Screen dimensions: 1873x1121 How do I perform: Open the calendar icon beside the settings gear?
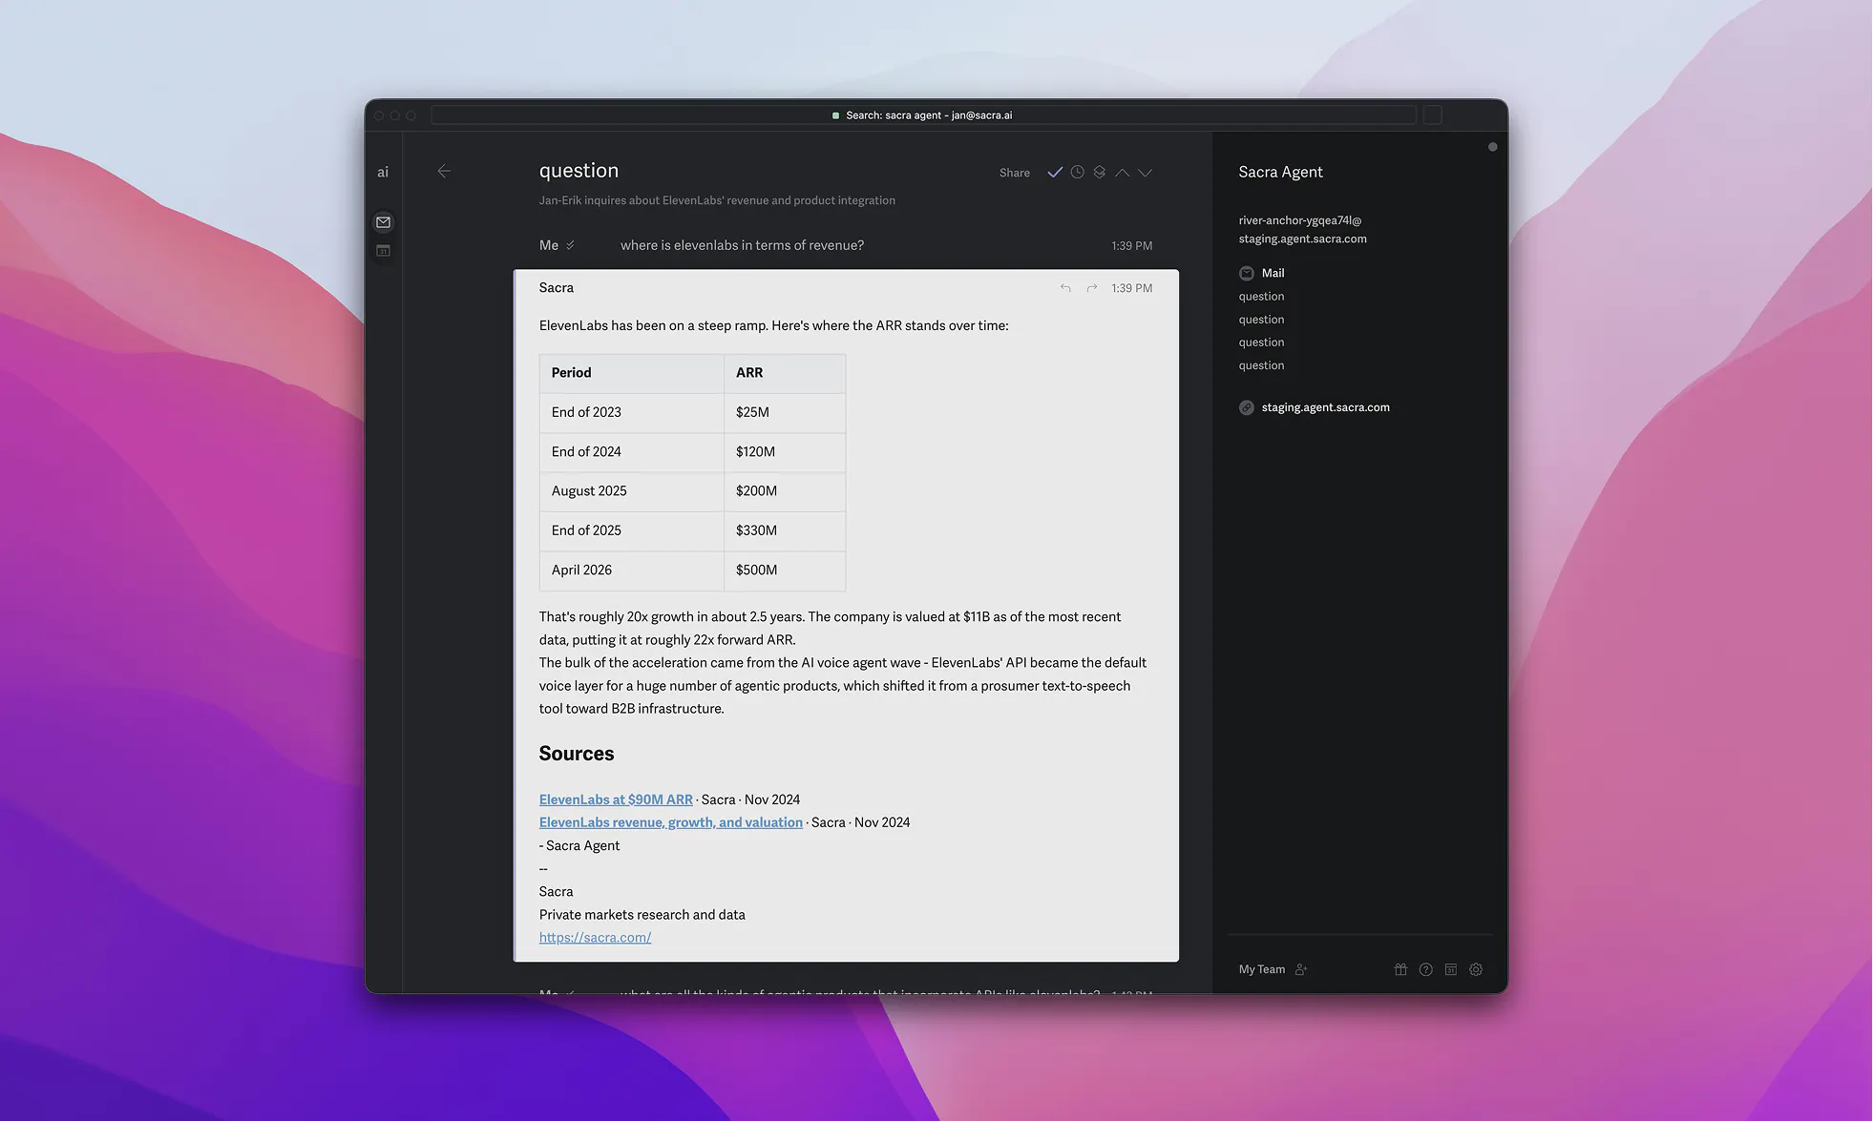1451,970
